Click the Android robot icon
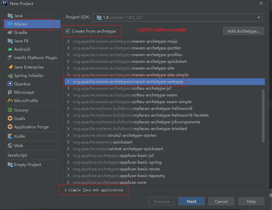 [x=10, y=49]
